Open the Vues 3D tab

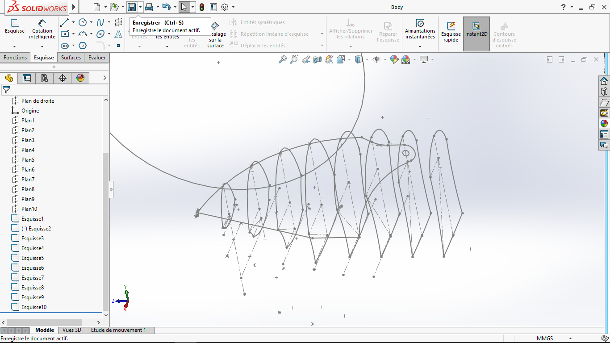pyautogui.click(x=72, y=330)
